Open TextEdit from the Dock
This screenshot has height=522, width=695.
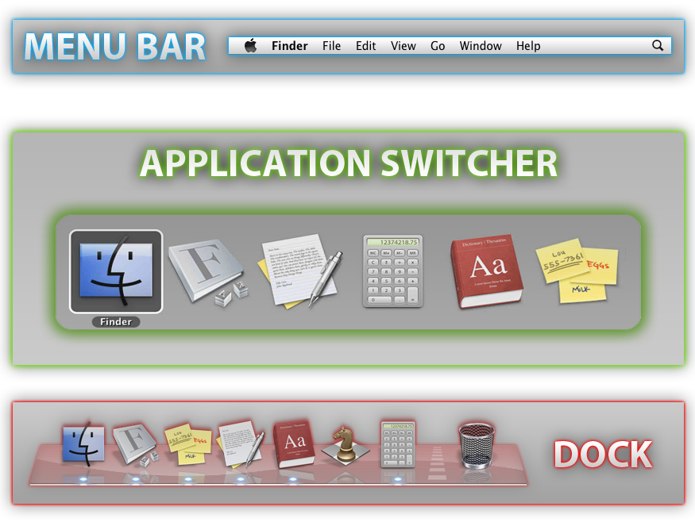pos(241,443)
